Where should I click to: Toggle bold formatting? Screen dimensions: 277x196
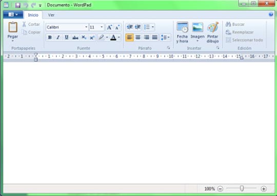pyautogui.click(x=50, y=37)
